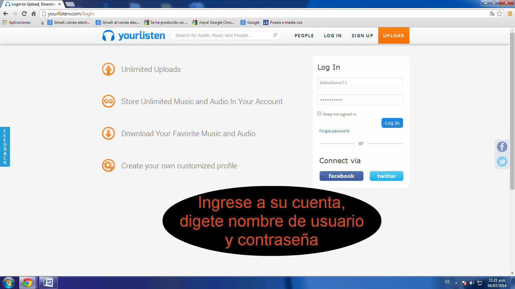Click the orange download arrow icon
515x289 pixels.
tap(108, 134)
